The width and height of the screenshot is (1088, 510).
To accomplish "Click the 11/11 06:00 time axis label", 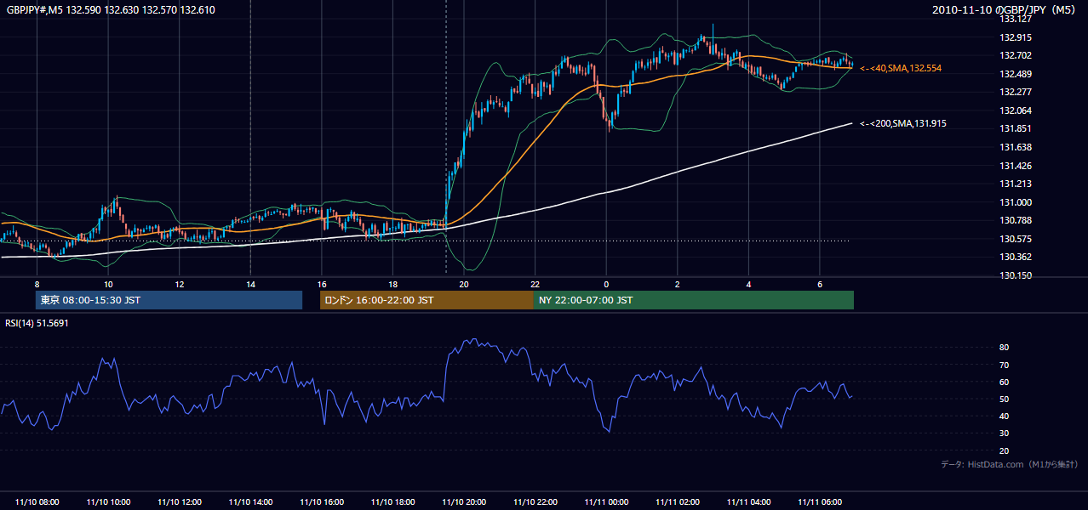I will pyautogui.click(x=819, y=502).
